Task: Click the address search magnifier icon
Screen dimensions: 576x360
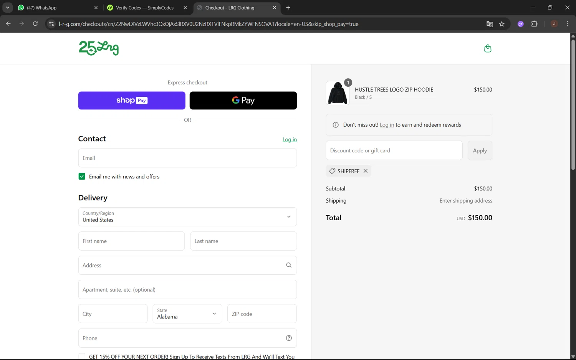Action: (x=289, y=265)
